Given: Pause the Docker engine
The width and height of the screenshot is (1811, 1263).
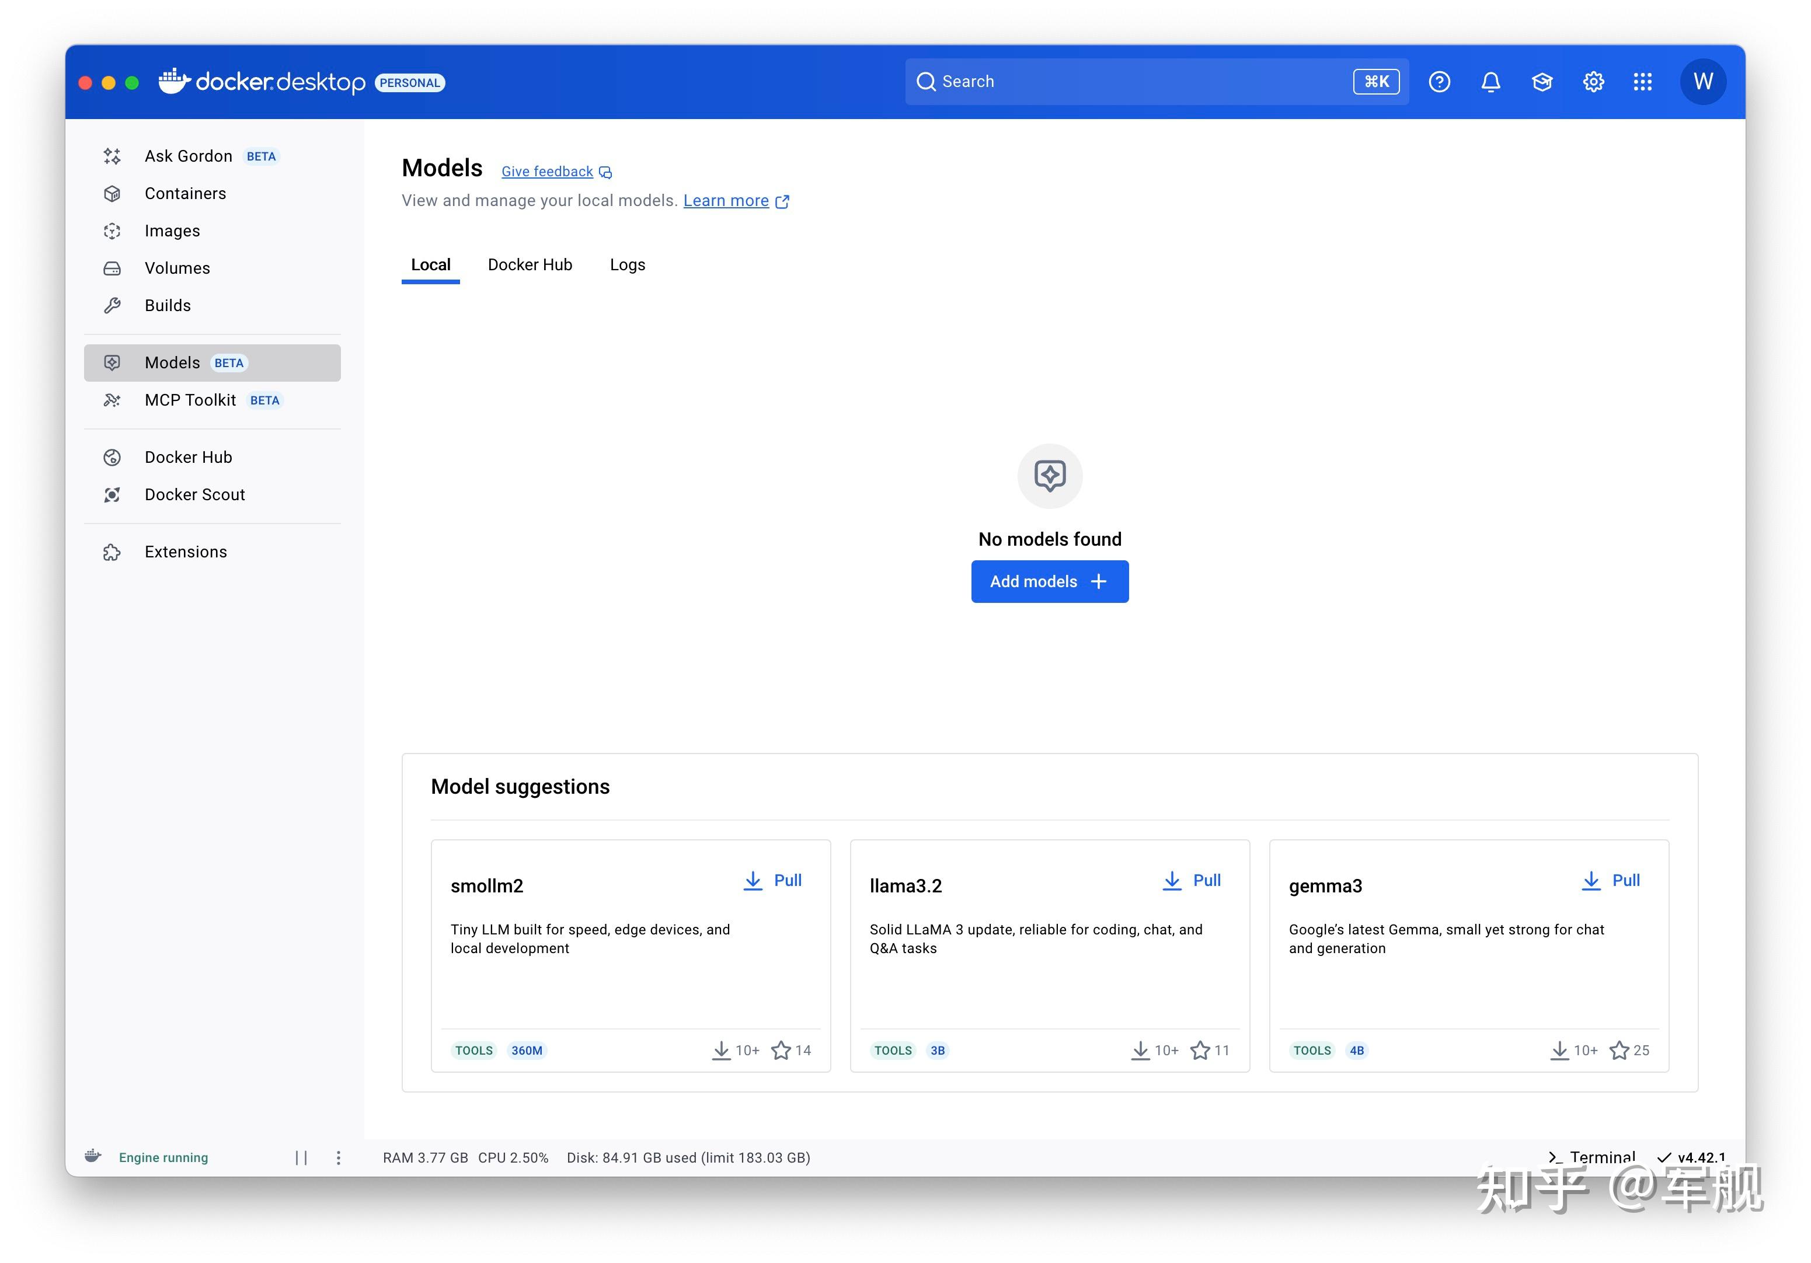Looking at the screenshot, I should click(302, 1157).
